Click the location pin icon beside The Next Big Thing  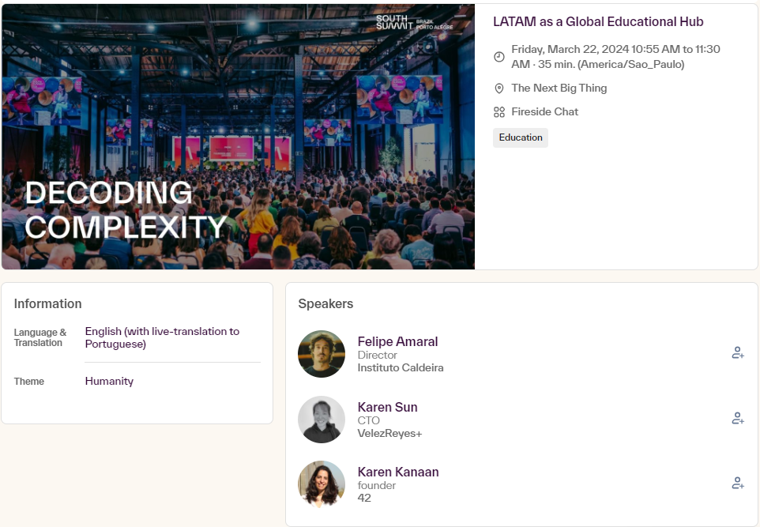pyautogui.click(x=499, y=88)
